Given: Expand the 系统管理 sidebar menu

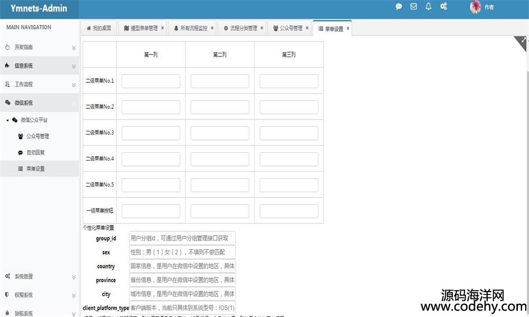Looking at the screenshot, I should click(x=39, y=276).
